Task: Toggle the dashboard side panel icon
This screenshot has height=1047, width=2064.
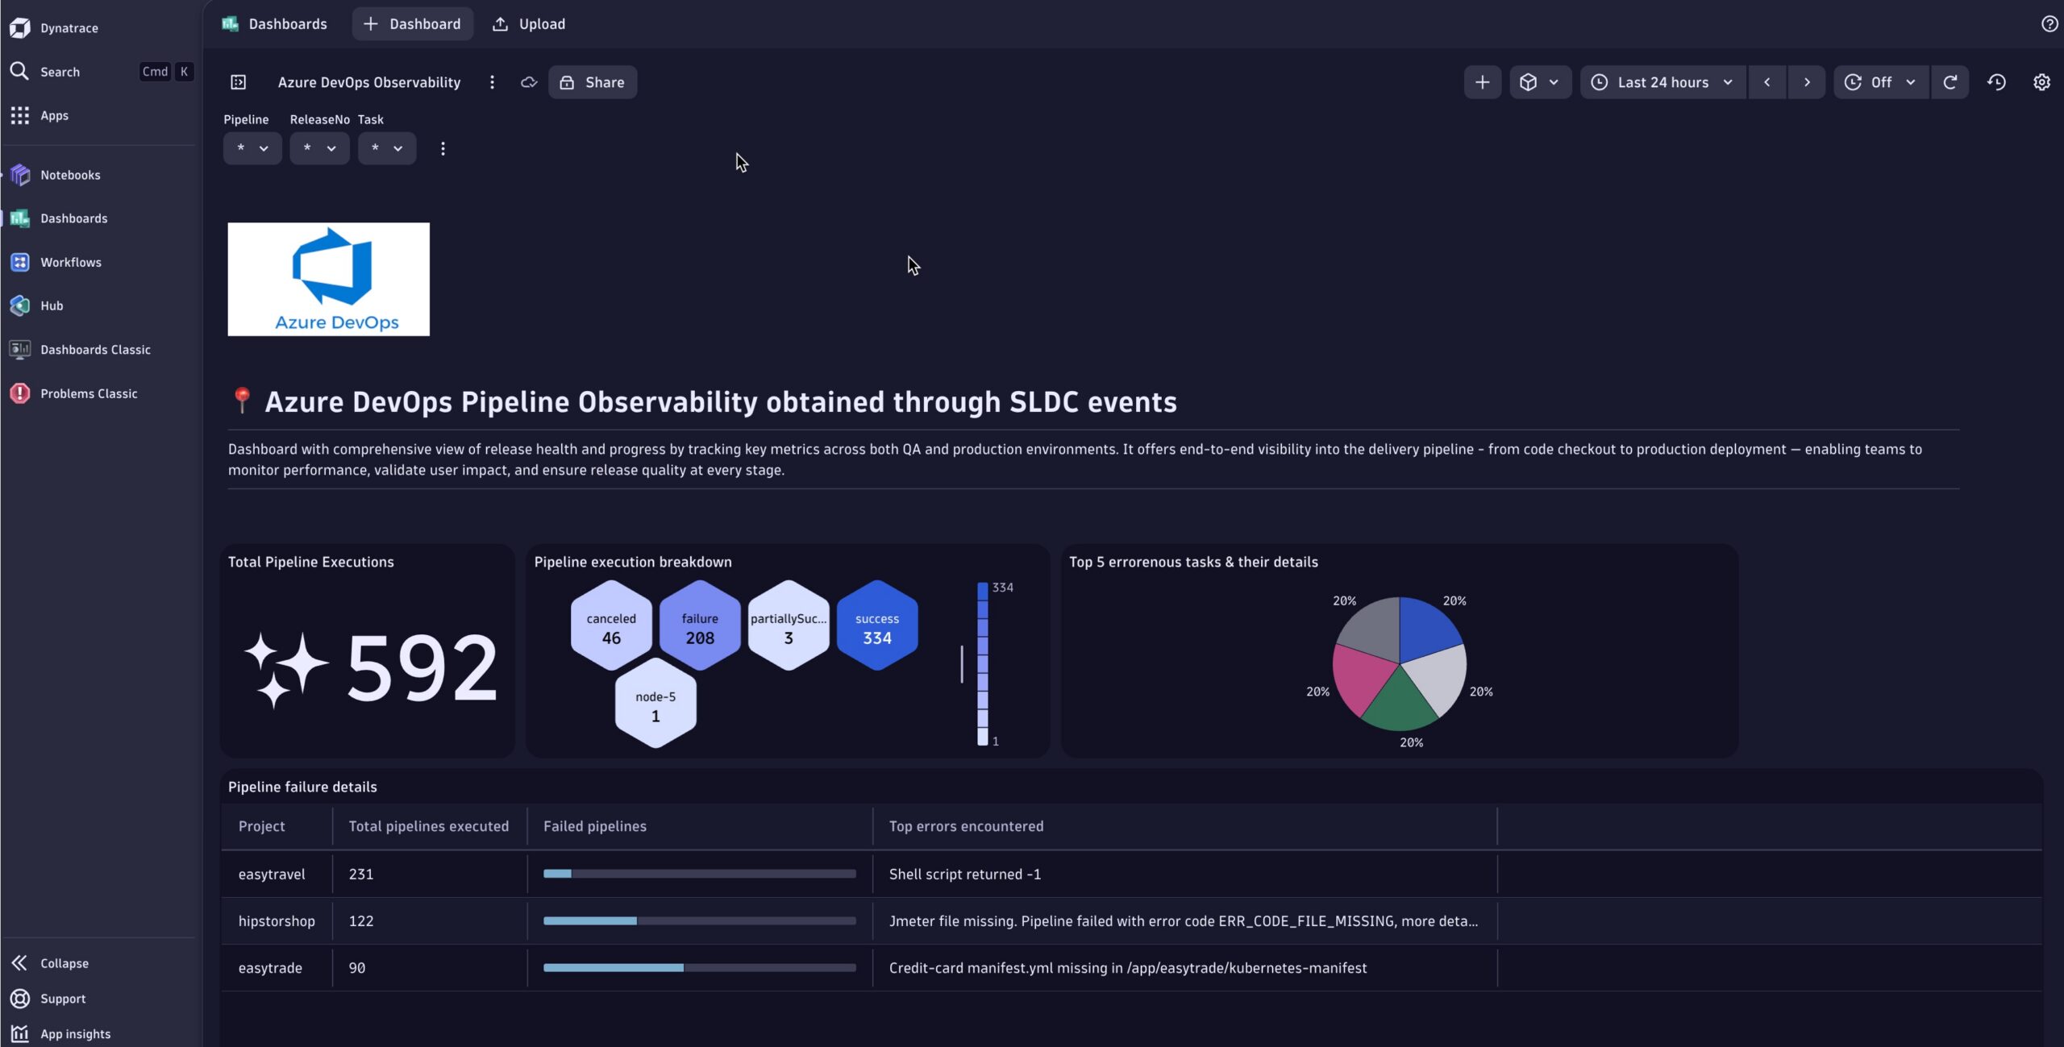Action: (238, 82)
